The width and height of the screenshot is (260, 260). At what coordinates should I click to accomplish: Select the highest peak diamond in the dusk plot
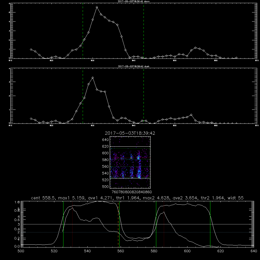tap(93, 77)
